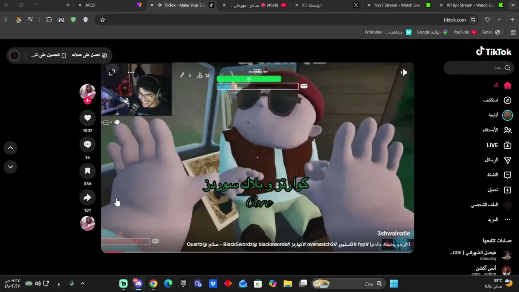Viewport: 519px width, 292px height.
Task: Click the TikTok logo
Action: 494,52
